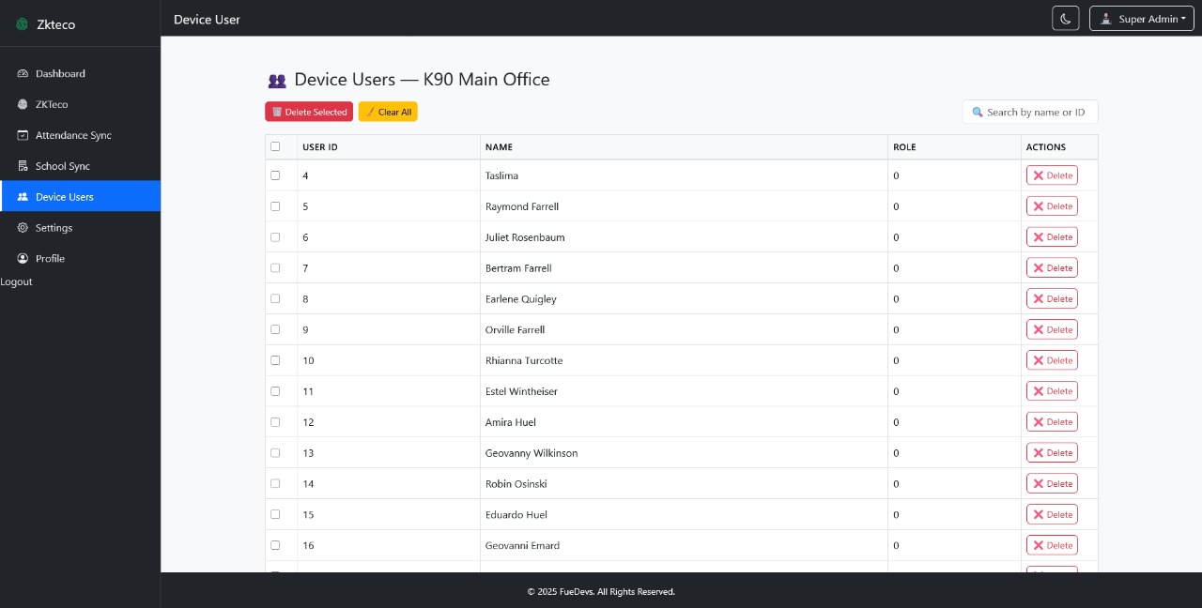Open Attendance Sync in the sidebar

pyautogui.click(x=73, y=135)
